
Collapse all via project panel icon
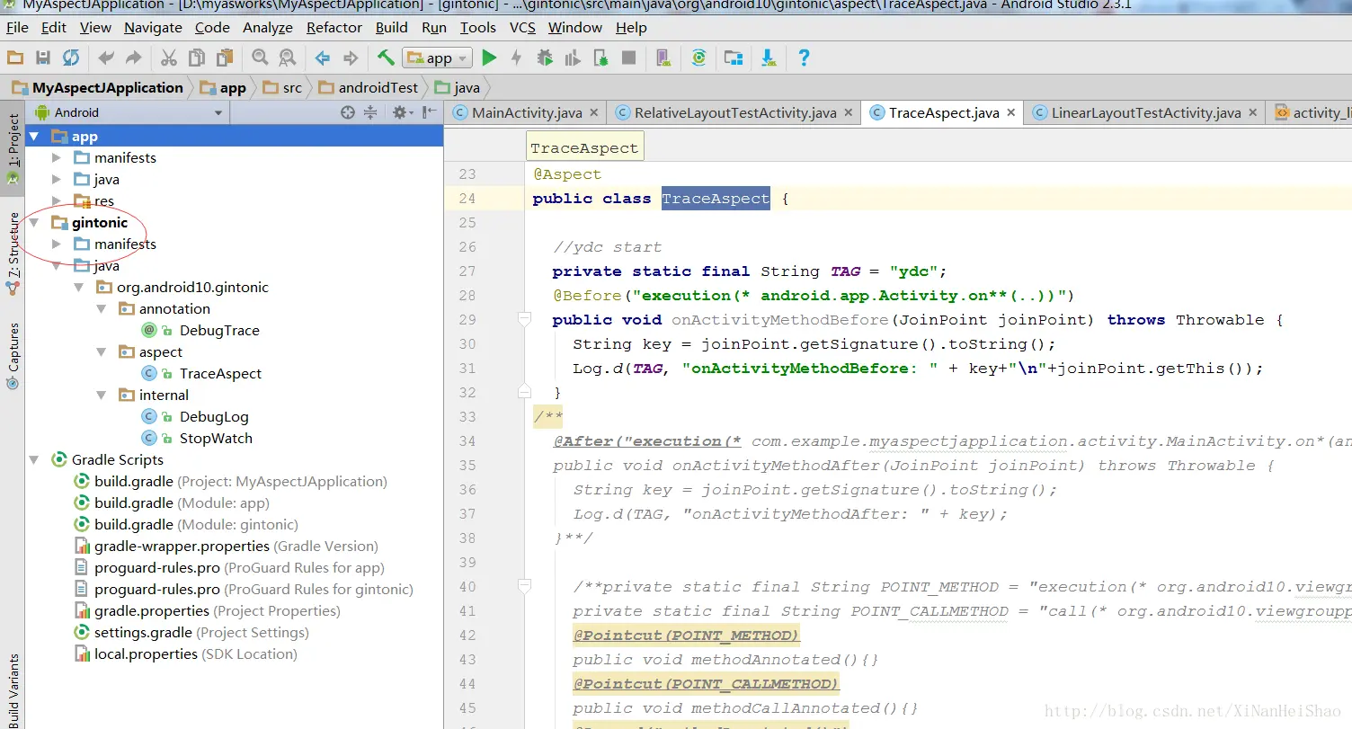click(370, 112)
